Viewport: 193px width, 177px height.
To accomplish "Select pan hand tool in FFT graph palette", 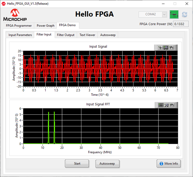I will 172,105.
